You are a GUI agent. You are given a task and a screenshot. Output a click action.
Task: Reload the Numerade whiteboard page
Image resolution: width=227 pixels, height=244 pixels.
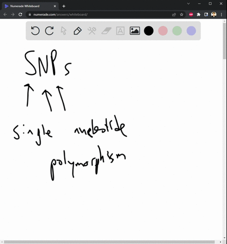20,15
